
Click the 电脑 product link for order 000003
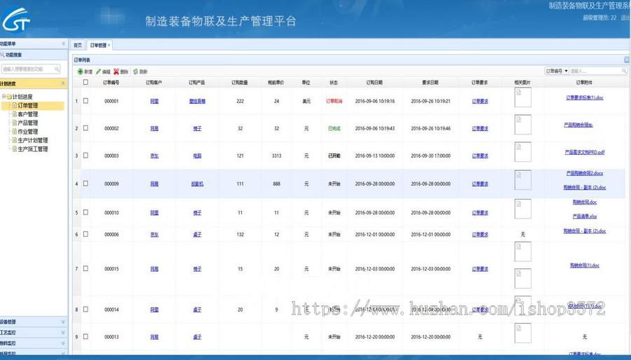[197, 156]
